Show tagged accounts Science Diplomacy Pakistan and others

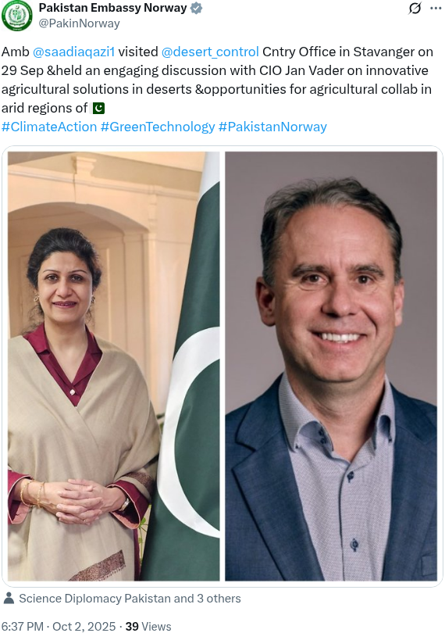(x=130, y=599)
